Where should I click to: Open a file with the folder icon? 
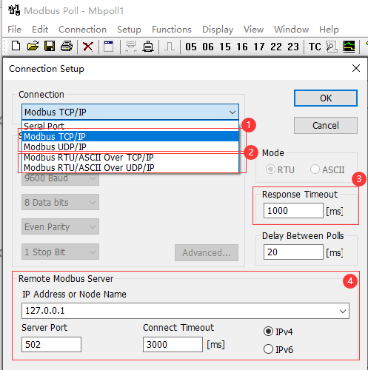coord(33,46)
